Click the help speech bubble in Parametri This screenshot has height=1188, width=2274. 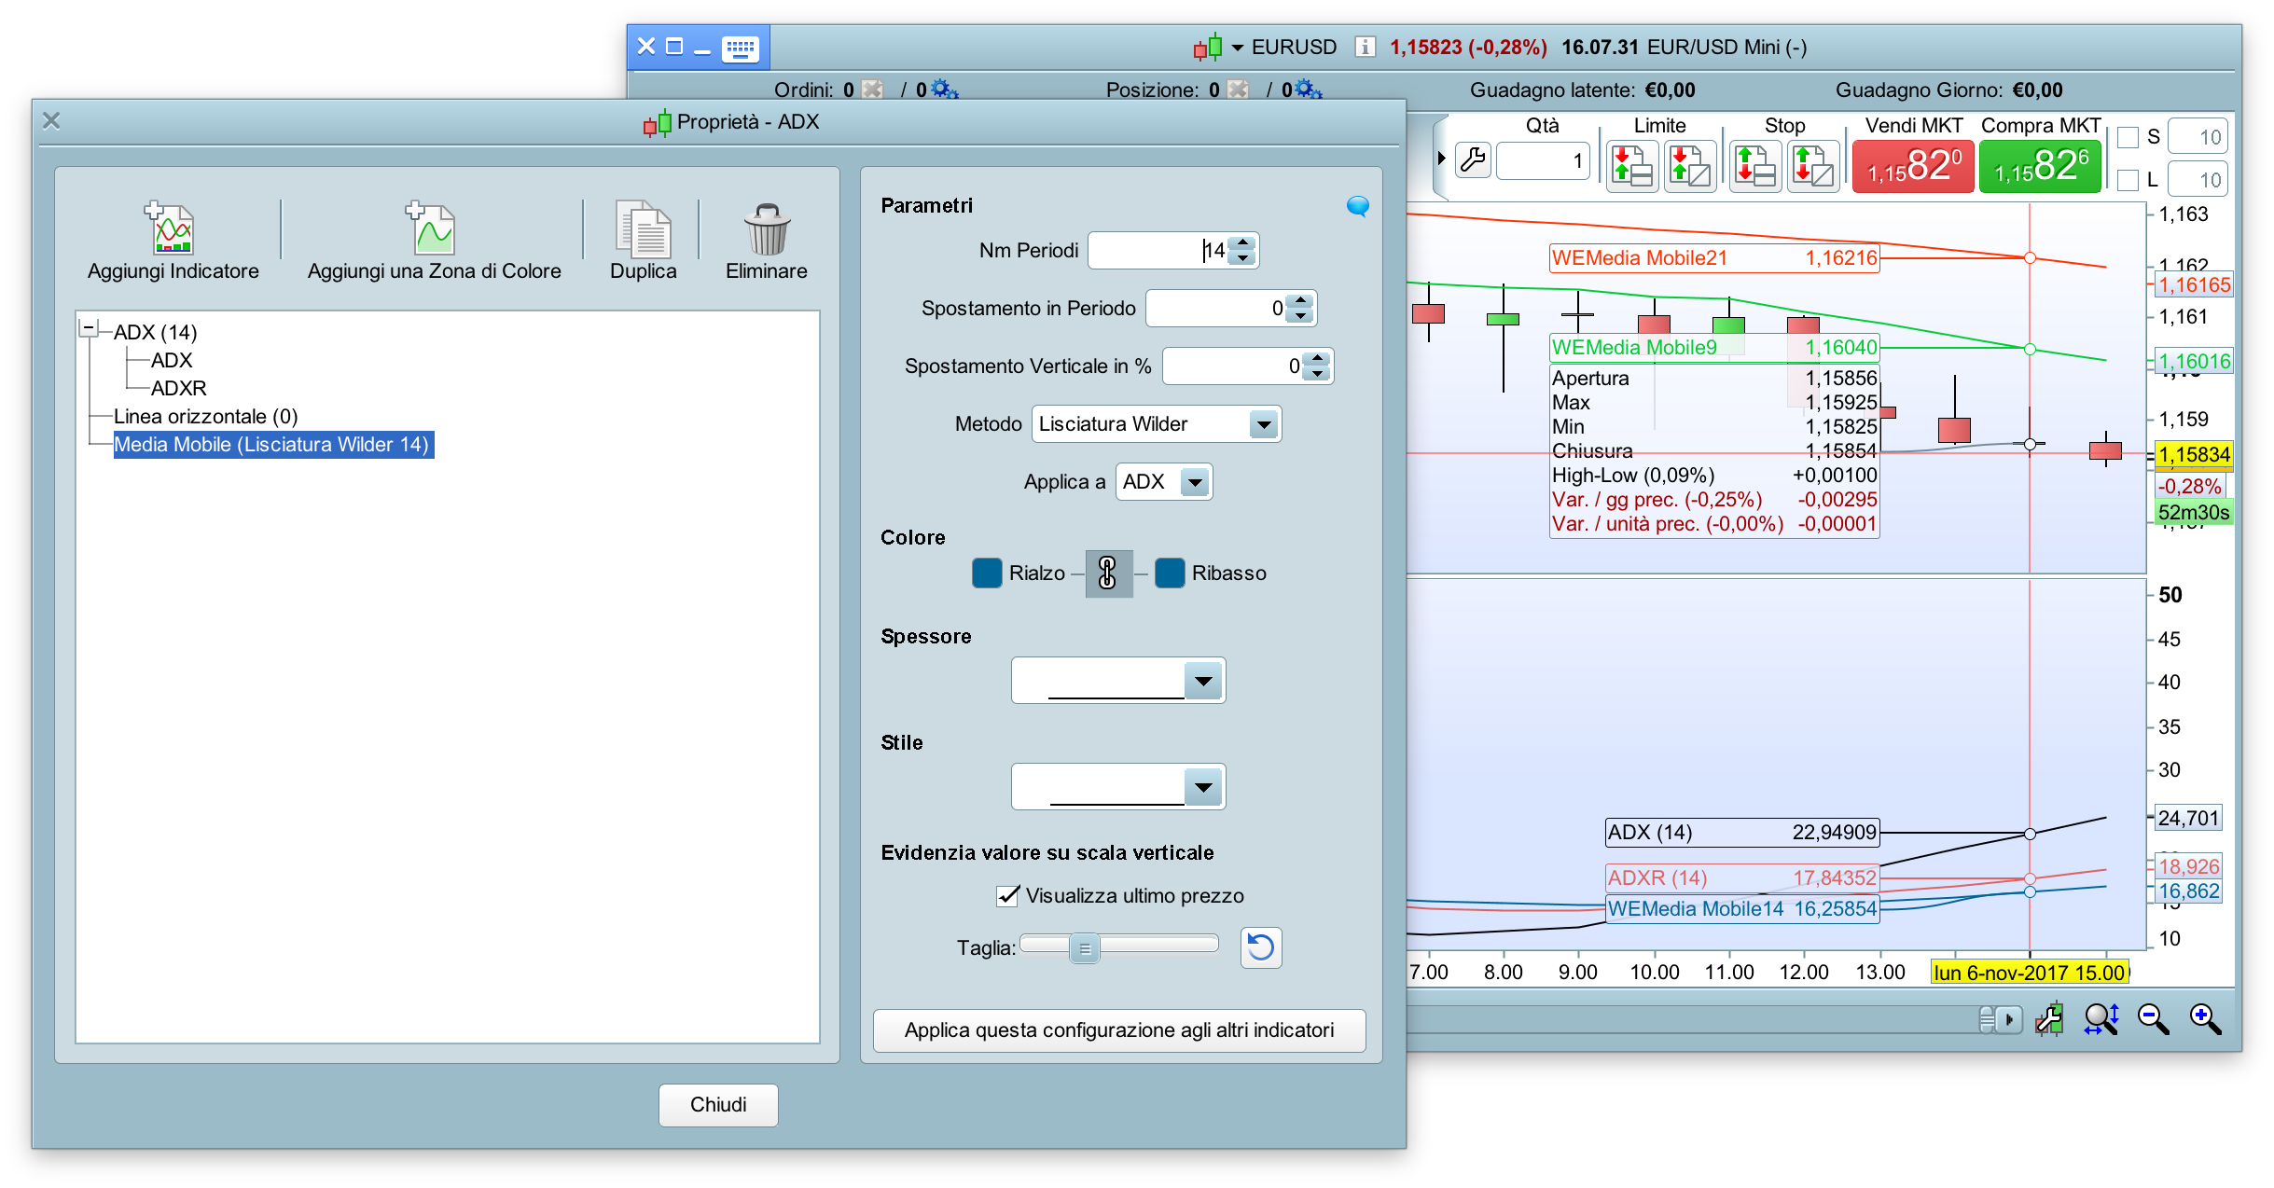(x=1357, y=206)
